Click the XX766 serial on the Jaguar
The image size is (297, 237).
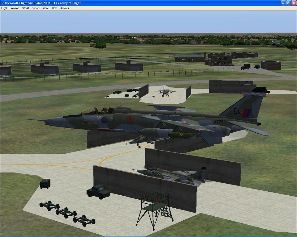(x=220, y=122)
